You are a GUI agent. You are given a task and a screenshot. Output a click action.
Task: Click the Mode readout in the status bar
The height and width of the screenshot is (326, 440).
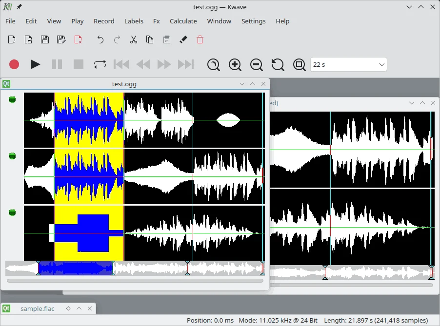278,320
